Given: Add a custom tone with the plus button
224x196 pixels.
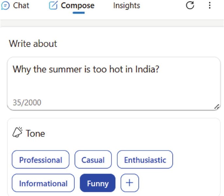Looking at the screenshot, I should 129,183.
